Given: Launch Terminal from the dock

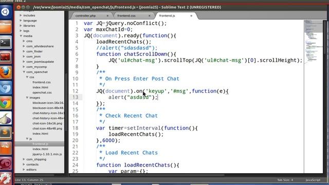Looking at the screenshot, I should pos(6,42).
